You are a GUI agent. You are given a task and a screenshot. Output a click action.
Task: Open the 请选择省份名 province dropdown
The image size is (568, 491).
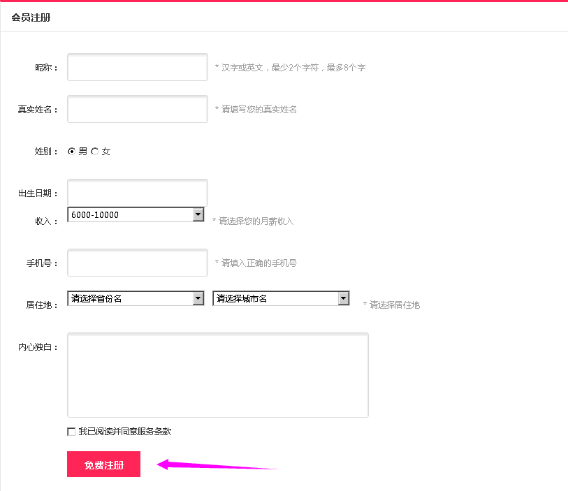pos(130,299)
